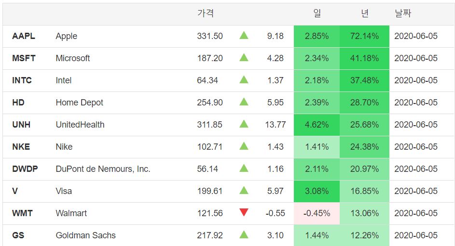The height and width of the screenshot is (246, 455).
Task: Click the up arrow in Nike row
Action: click(244, 146)
